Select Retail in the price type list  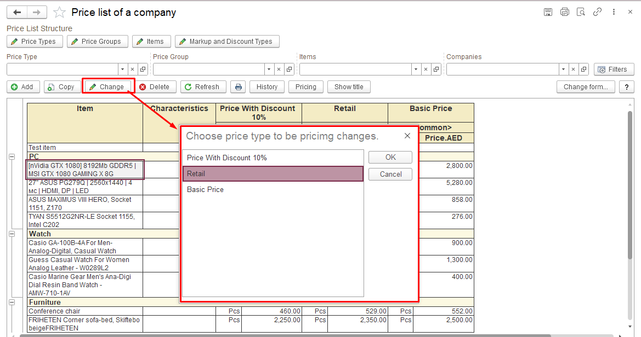[x=273, y=174]
